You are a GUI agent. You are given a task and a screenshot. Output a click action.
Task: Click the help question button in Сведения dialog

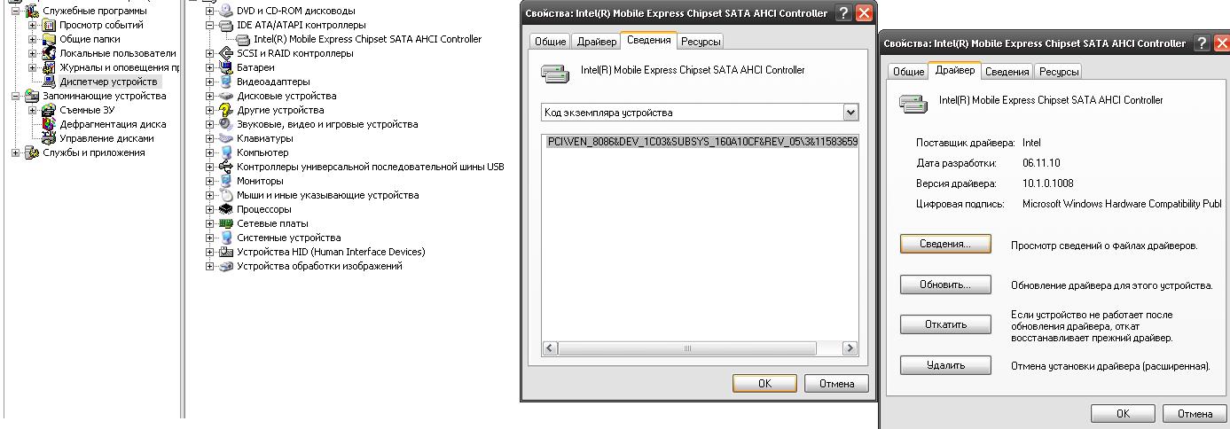843,13
